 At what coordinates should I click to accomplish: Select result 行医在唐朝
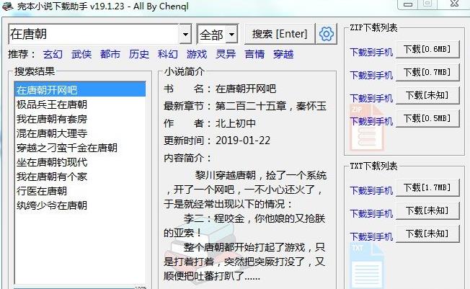click(80, 191)
